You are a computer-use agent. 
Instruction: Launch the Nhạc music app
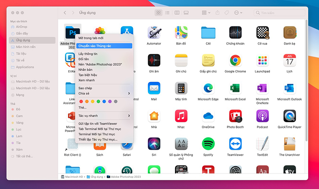click(181, 116)
